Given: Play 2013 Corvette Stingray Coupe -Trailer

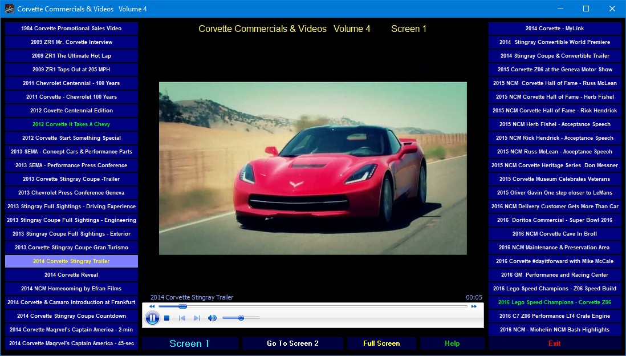Looking at the screenshot, I should (x=71, y=179).
